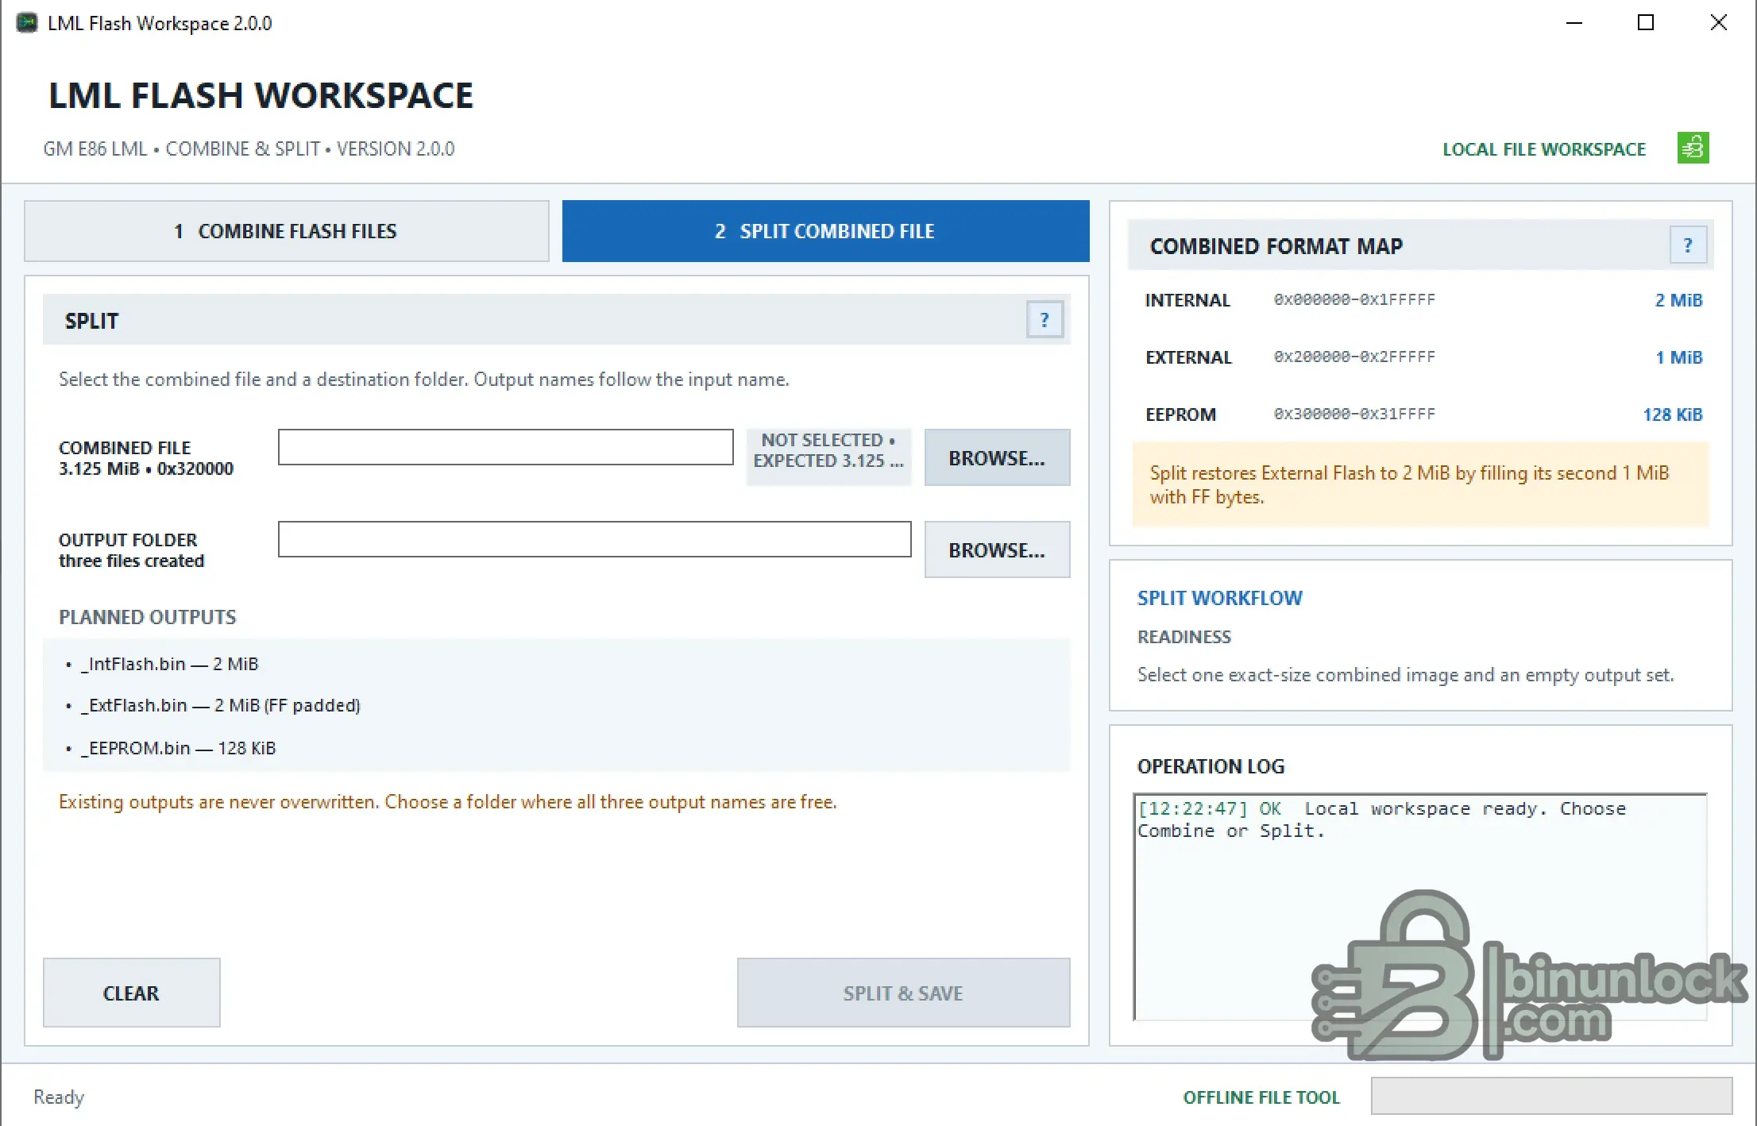Image resolution: width=1757 pixels, height=1126 pixels.
Task: Click the Split & Save button
Action: (x=903, y=993)
